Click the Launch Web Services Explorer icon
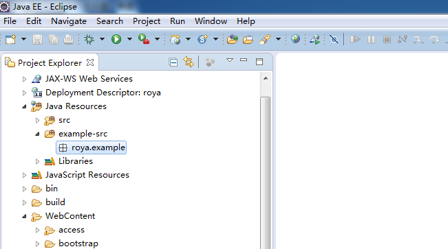 [x=315, y=39]
